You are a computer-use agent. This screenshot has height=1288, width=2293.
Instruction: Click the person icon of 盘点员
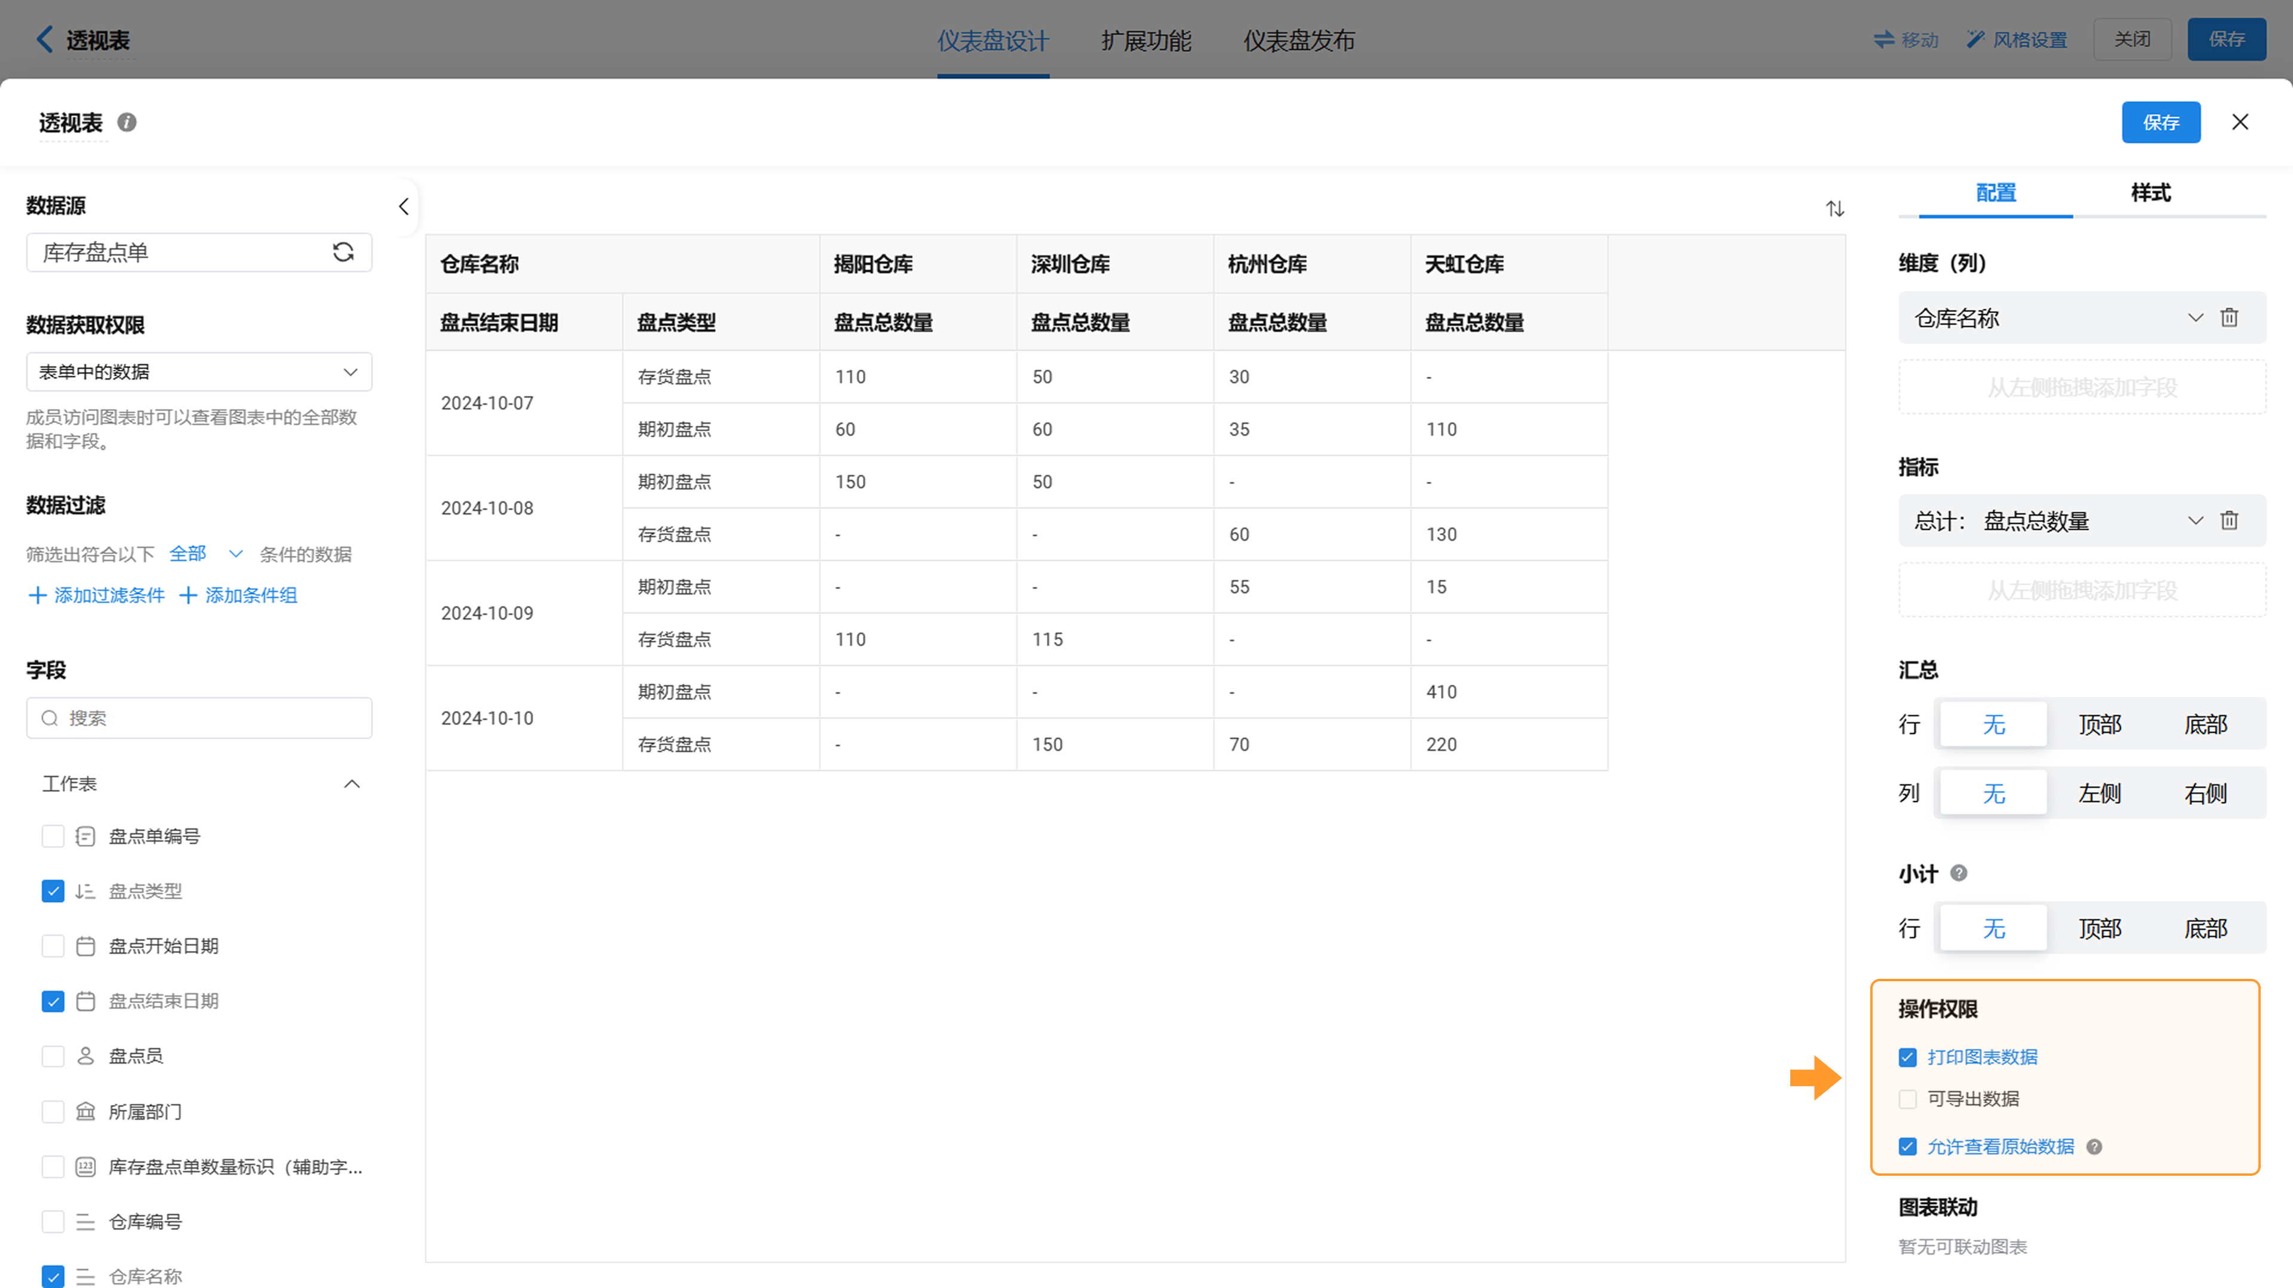[85, 1056]
